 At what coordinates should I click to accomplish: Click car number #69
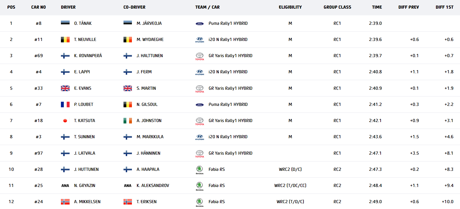pyautogui.click(x=39, y=56)
